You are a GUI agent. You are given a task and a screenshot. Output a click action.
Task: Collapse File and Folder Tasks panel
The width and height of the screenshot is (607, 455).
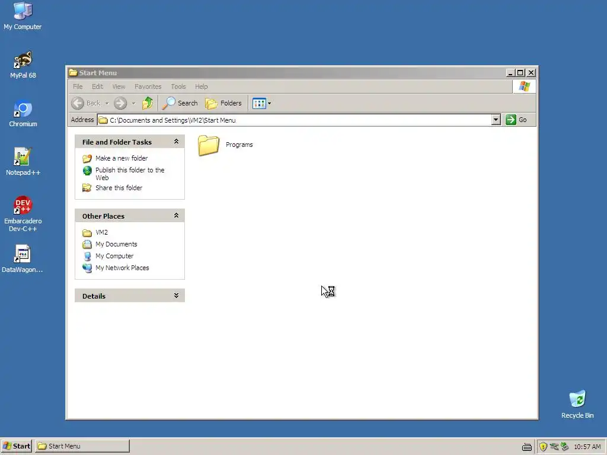[176, 142]
